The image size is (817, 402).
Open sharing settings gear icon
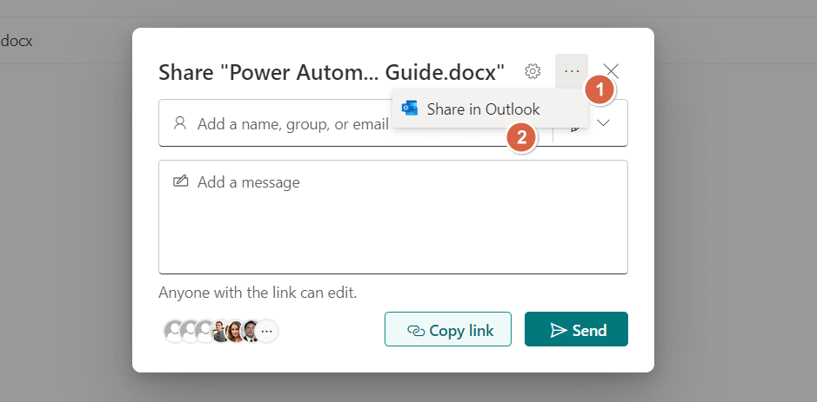532,70
